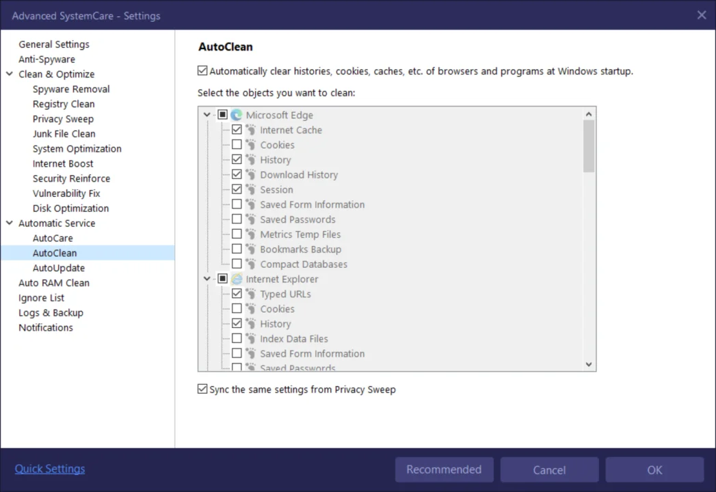Uncheck the Typed URLs checkbox
The image size is (716, 492).
click(x=237, y=293)
